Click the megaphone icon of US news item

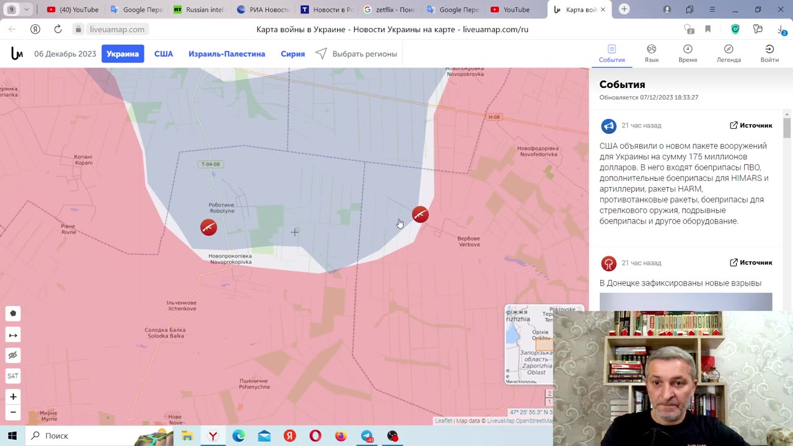point(608,126)
